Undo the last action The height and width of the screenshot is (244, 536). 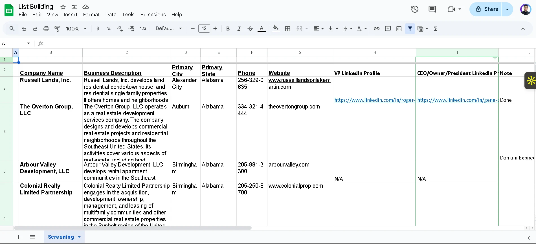pos(24,28)
